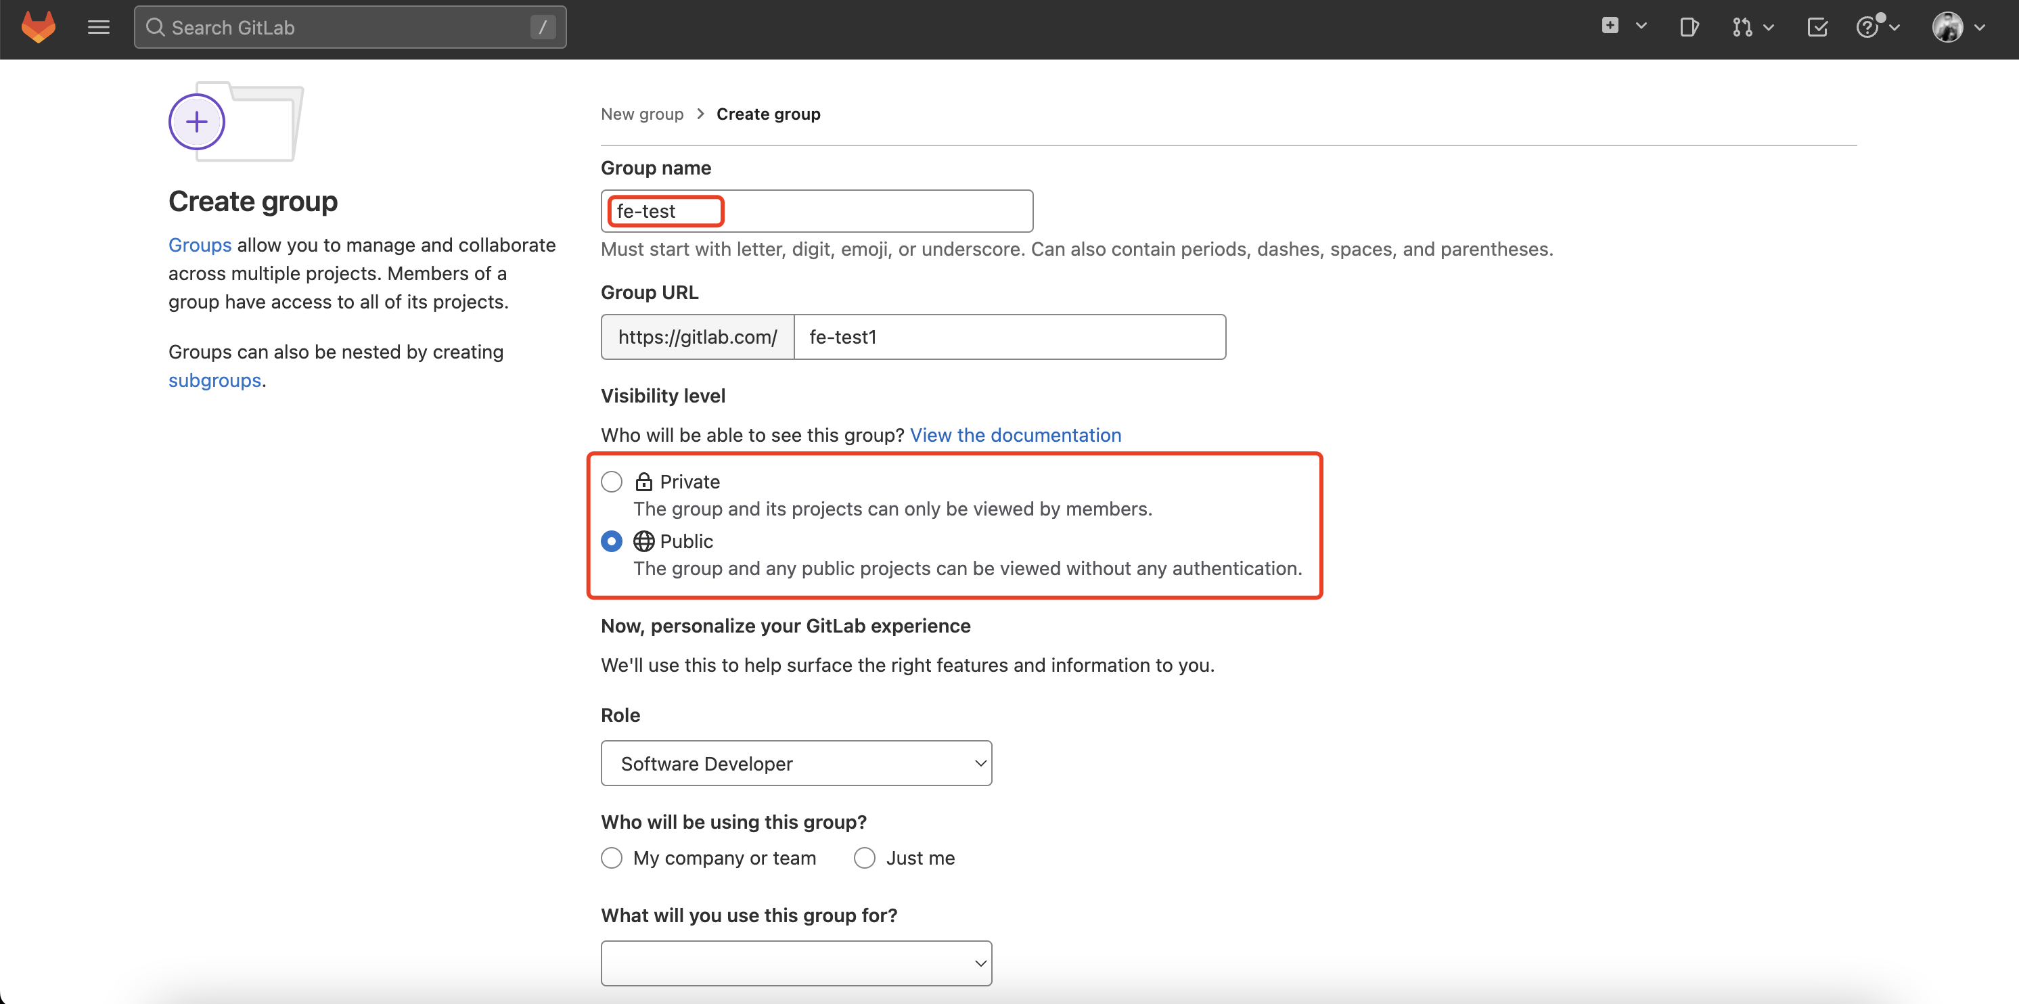Go to New group breadcrumb
Viewport: 2019px width, 1004px height.
[x=642, y=114]
